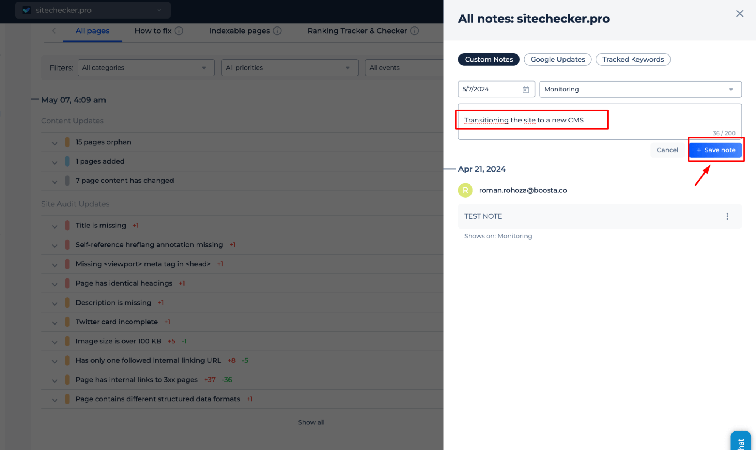The width and height of the screenshot is (756, 450).
Task: Click the close icon to dismiss notes panel
Action: (x=739, y=13)
